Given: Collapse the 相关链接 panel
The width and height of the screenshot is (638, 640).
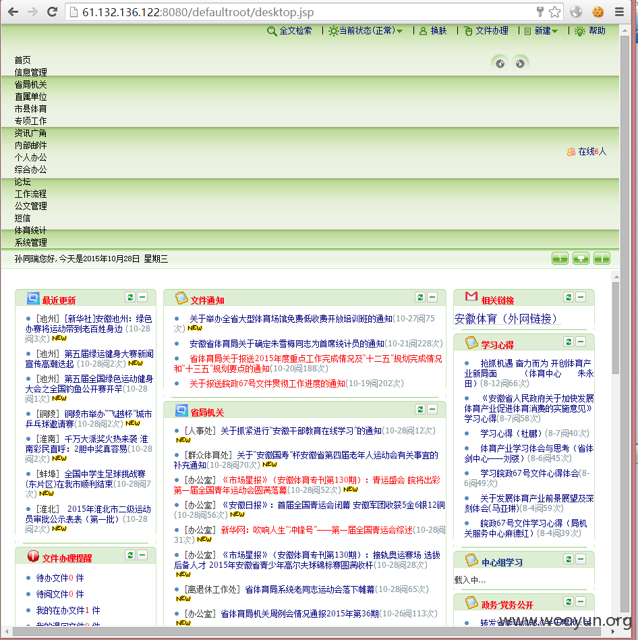Looking at the screenshot, I should [581, 297].
